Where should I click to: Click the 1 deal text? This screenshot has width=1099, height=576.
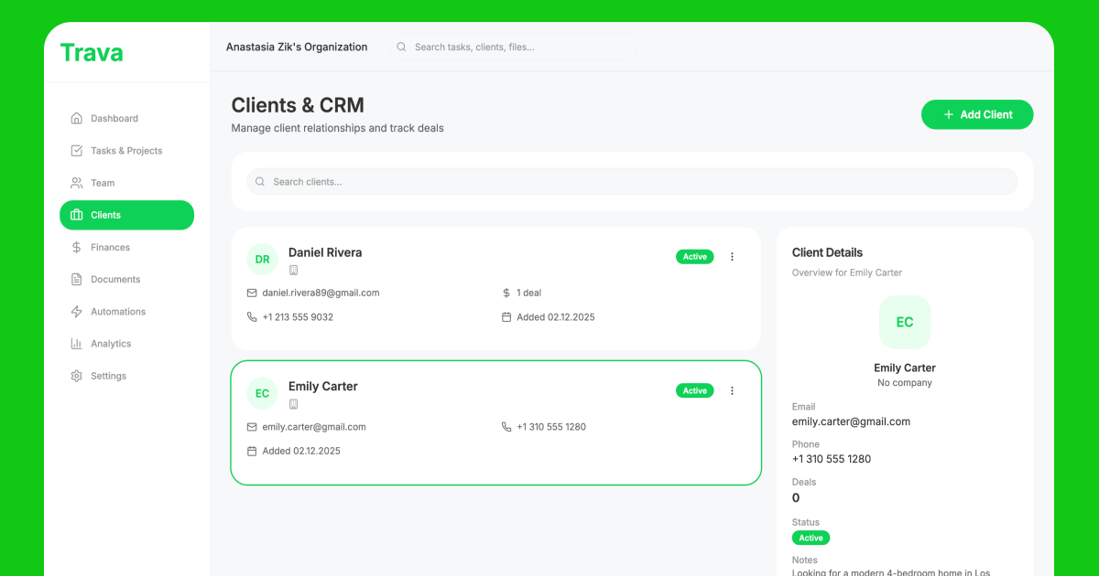click(x=529, y=293)
